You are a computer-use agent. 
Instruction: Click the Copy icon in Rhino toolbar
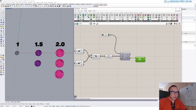pyautogui.click(x=14, y=6)
